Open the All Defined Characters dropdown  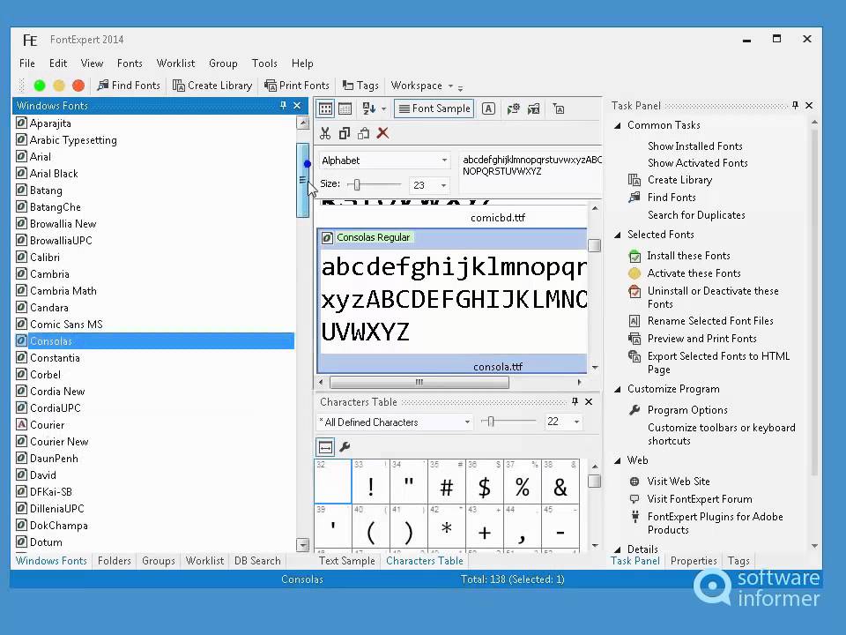467,422
